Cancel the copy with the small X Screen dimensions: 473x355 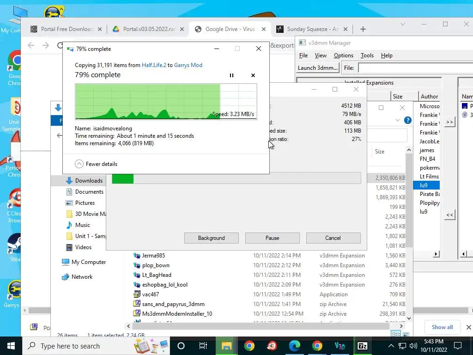pos(253,75)
